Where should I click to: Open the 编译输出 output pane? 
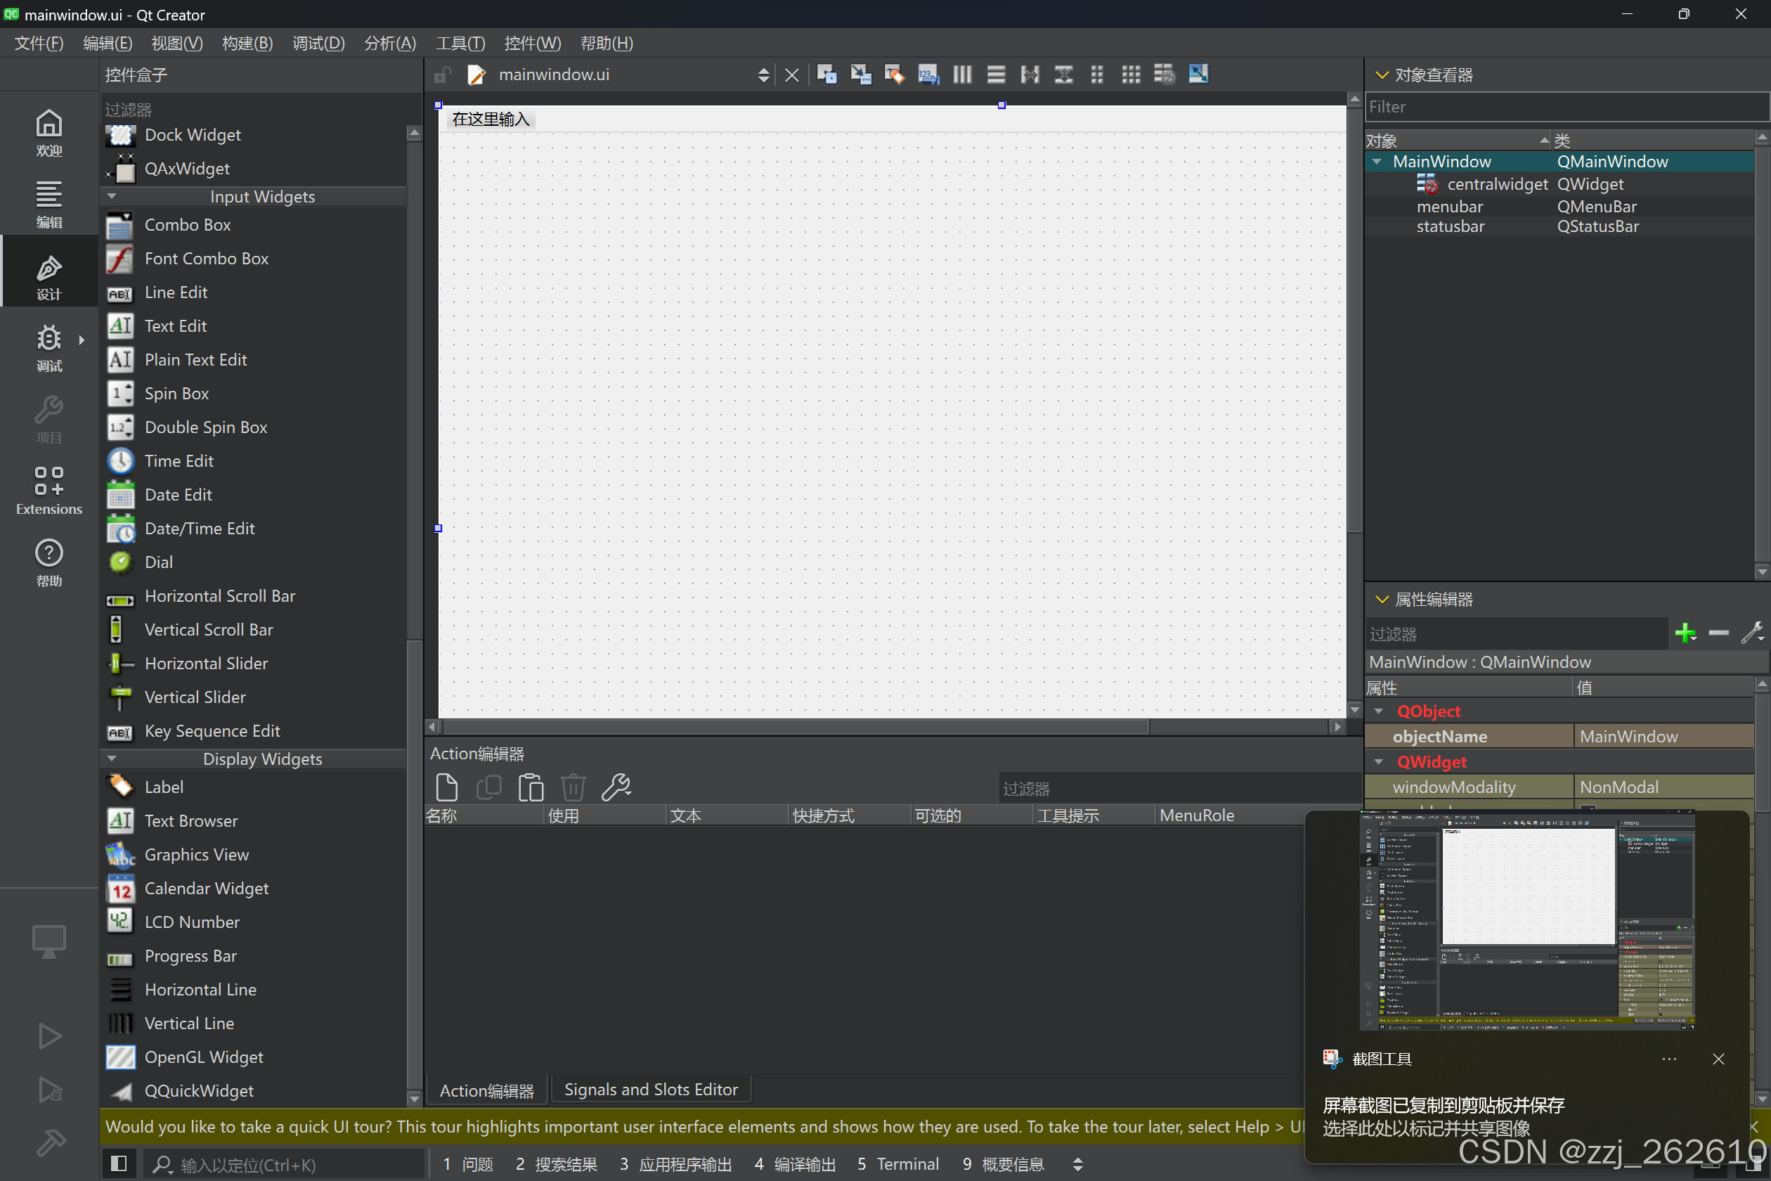click(x=795, y=1163)
